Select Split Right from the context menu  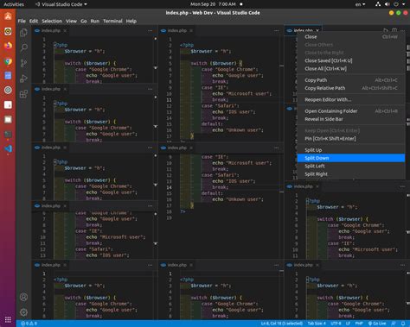[351, 174]
